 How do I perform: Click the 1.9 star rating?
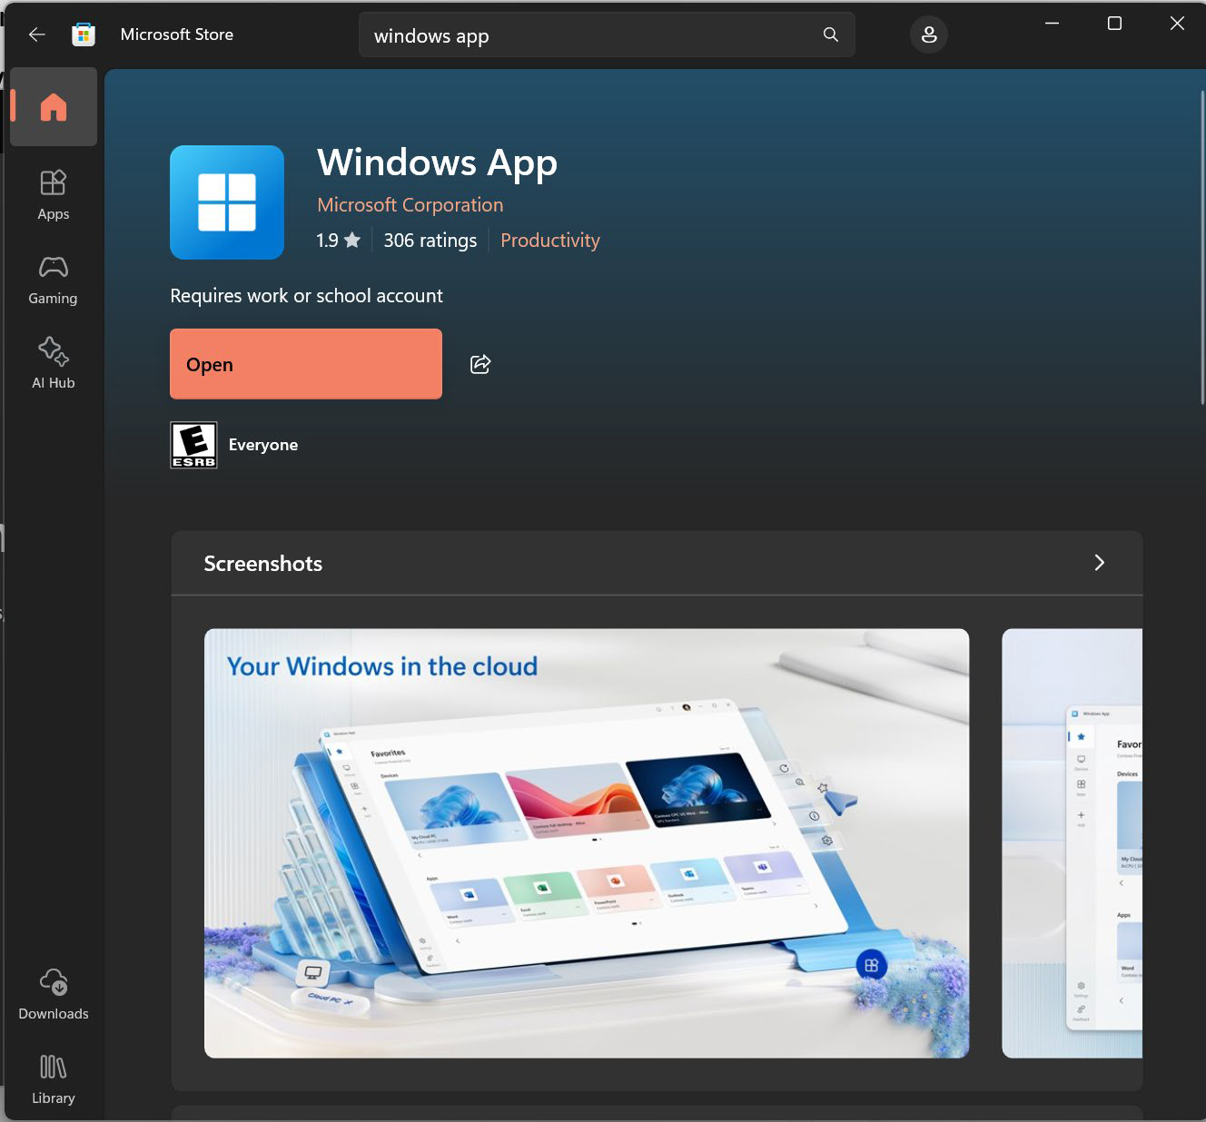339,241
